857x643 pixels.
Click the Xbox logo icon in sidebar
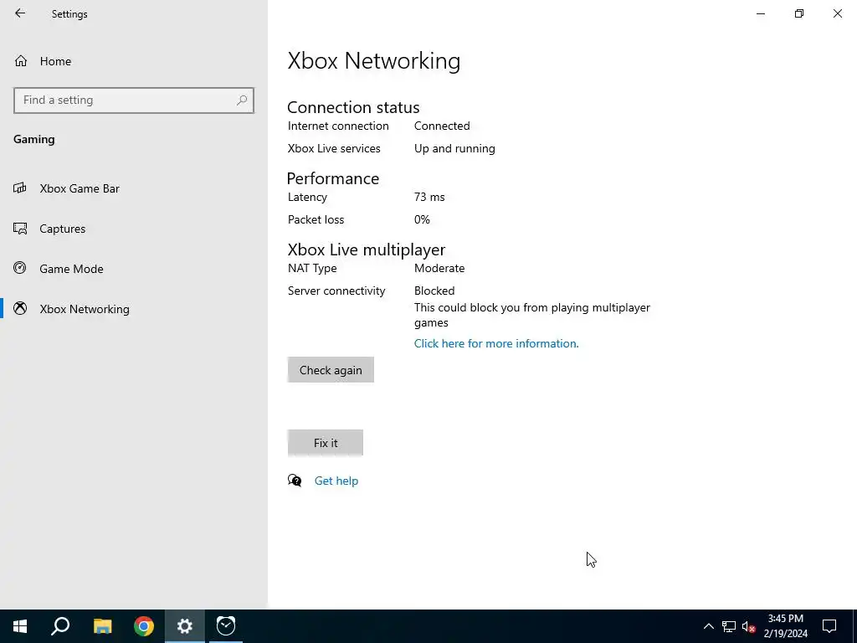[20, 308]
